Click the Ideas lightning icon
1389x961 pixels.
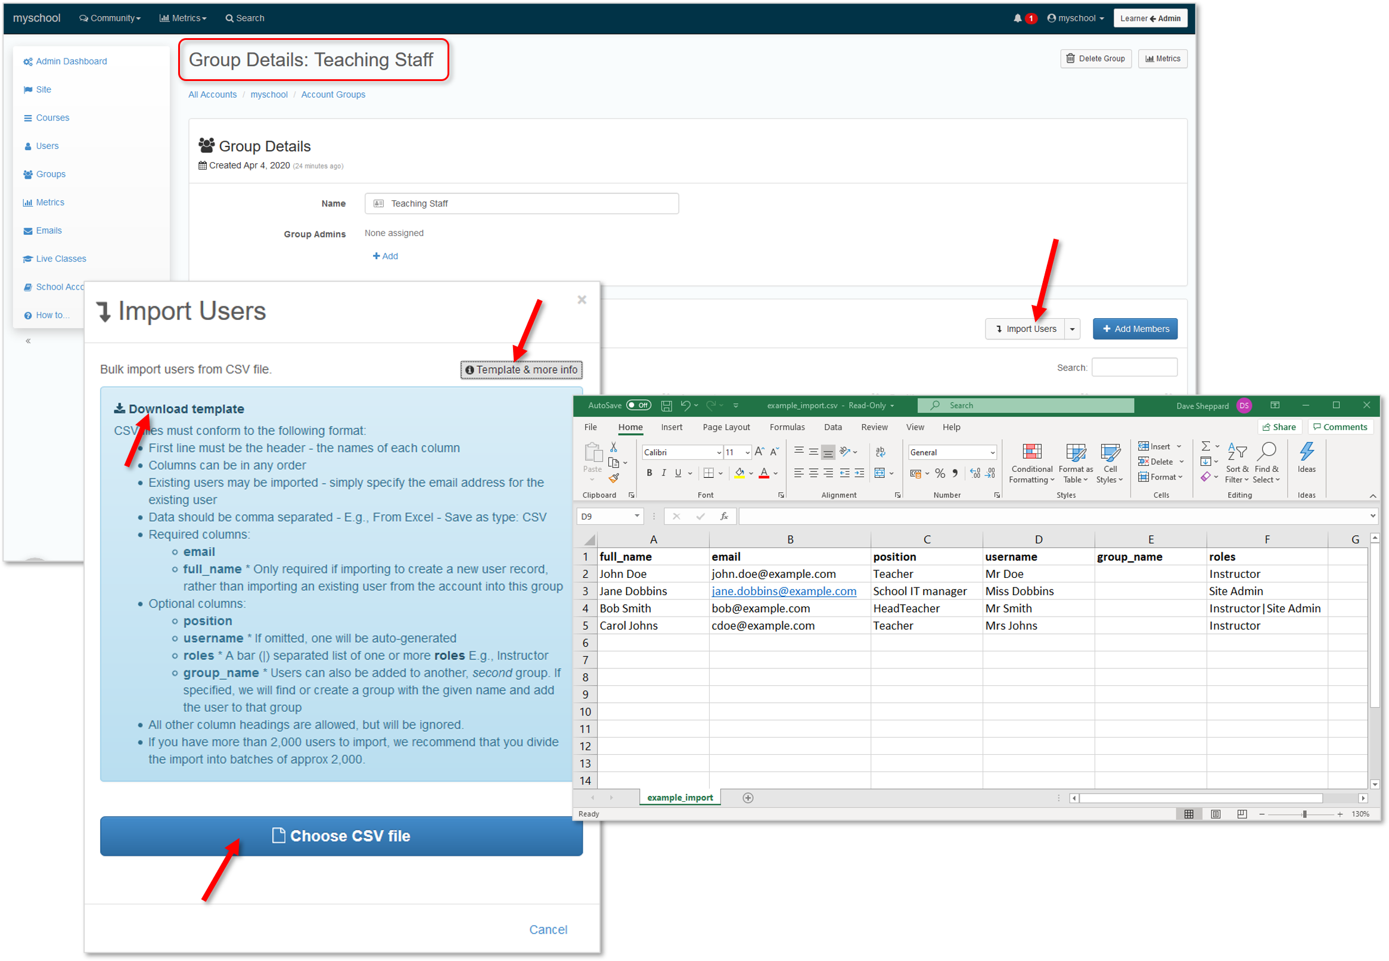(x=1306, y=452)
